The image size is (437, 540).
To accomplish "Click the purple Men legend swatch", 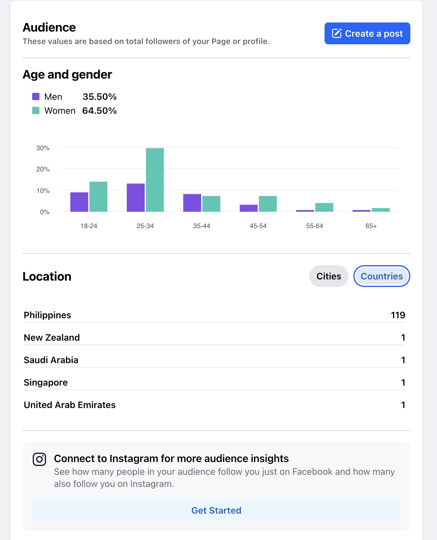I will 36,96.
